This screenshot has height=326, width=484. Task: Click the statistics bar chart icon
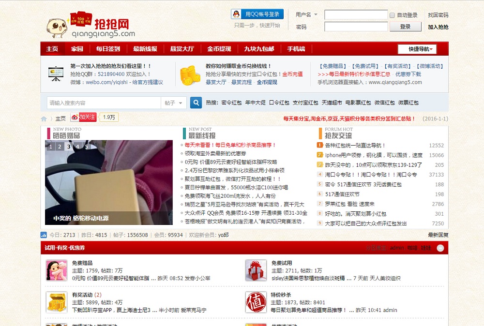tap(44, 235)
